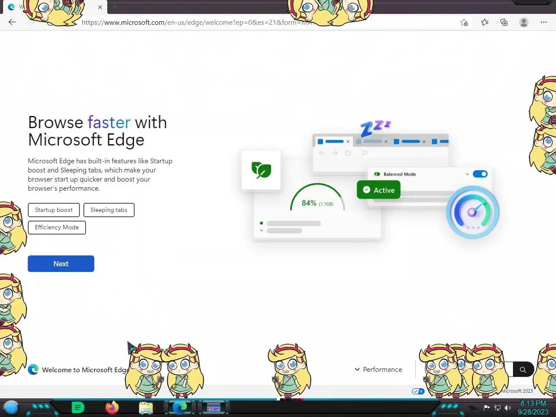Screen dimensions: 556x417
Task: Select the Startup boost button
Action: pyautogui.click(x=54, y=210)
